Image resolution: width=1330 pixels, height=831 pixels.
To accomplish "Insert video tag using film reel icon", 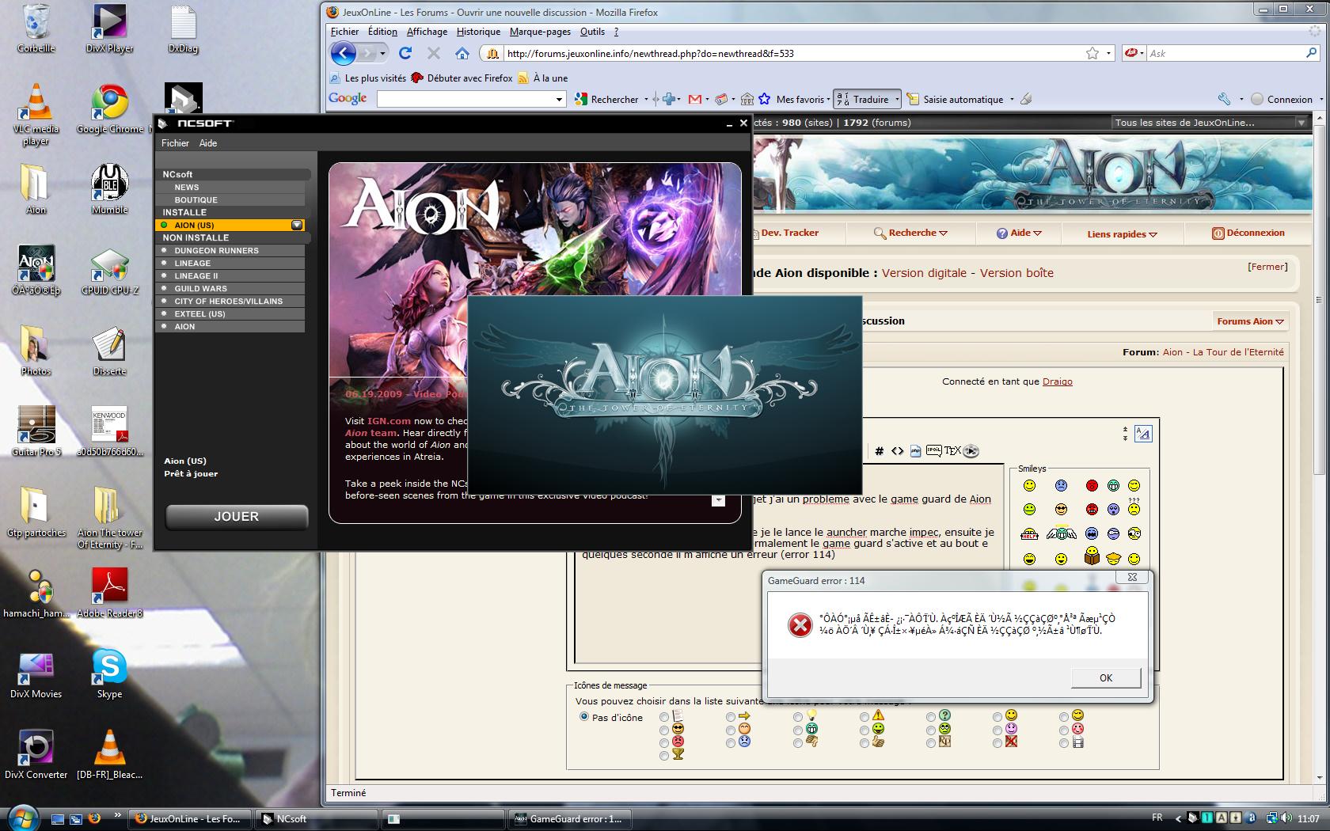I will (x=971, y=451).
